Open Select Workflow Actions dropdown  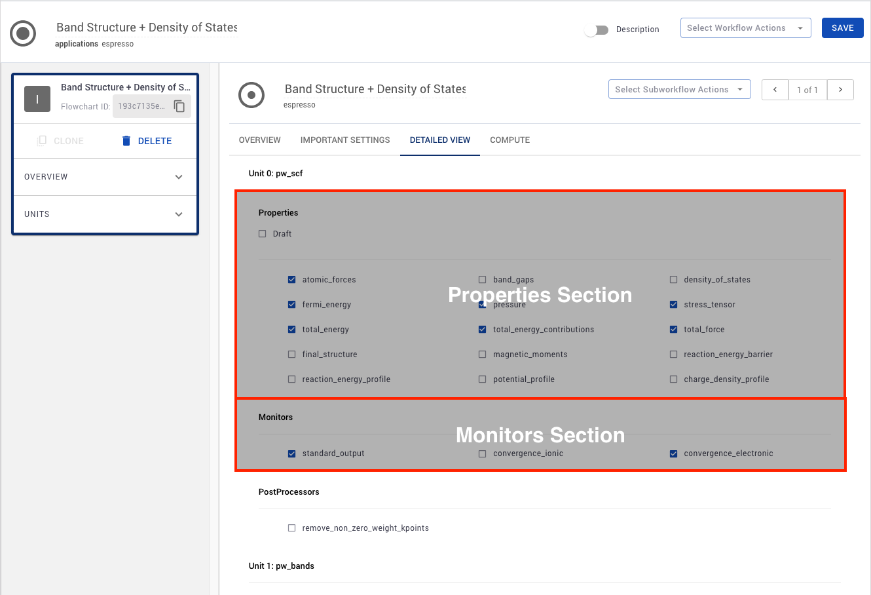[745, 28]
